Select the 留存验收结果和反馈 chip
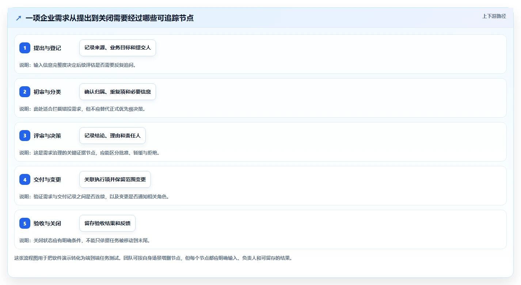The height and width of the screenshot is (285, 521). click(x=107, y=223)
